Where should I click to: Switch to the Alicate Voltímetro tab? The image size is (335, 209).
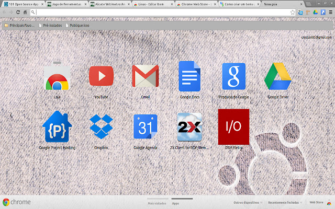click(x=110, y=4)
